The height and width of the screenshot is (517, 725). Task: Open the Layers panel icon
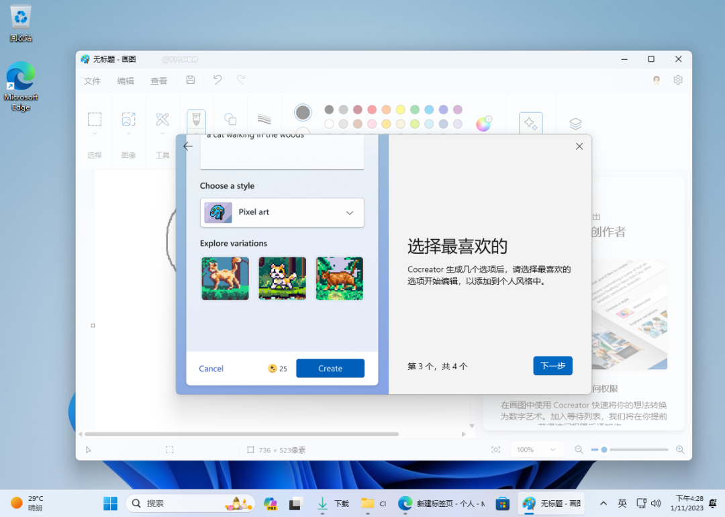click(575, 124)
